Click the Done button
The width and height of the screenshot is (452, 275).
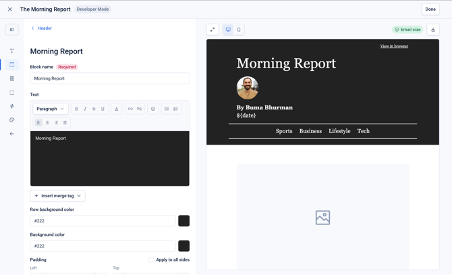[x=430, y=9]
